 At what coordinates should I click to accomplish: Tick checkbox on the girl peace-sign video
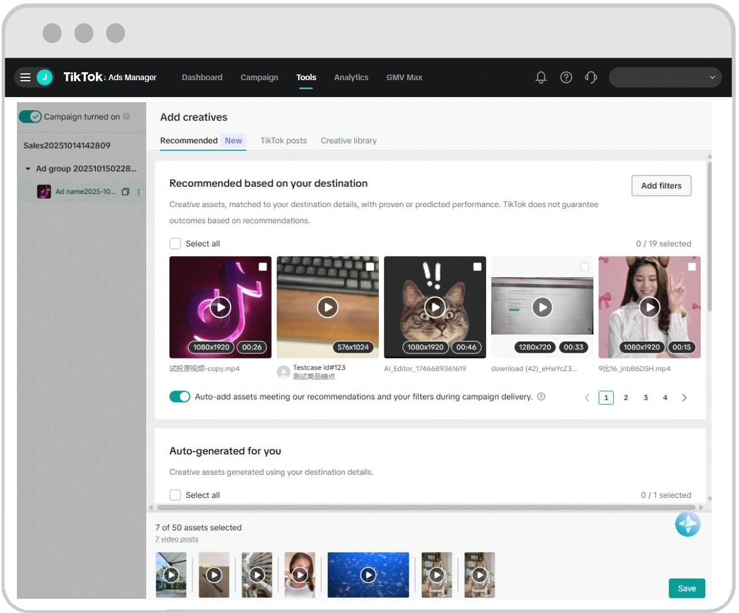(x=692, y=267)
